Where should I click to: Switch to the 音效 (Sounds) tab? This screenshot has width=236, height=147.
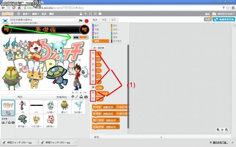point(113,20)
